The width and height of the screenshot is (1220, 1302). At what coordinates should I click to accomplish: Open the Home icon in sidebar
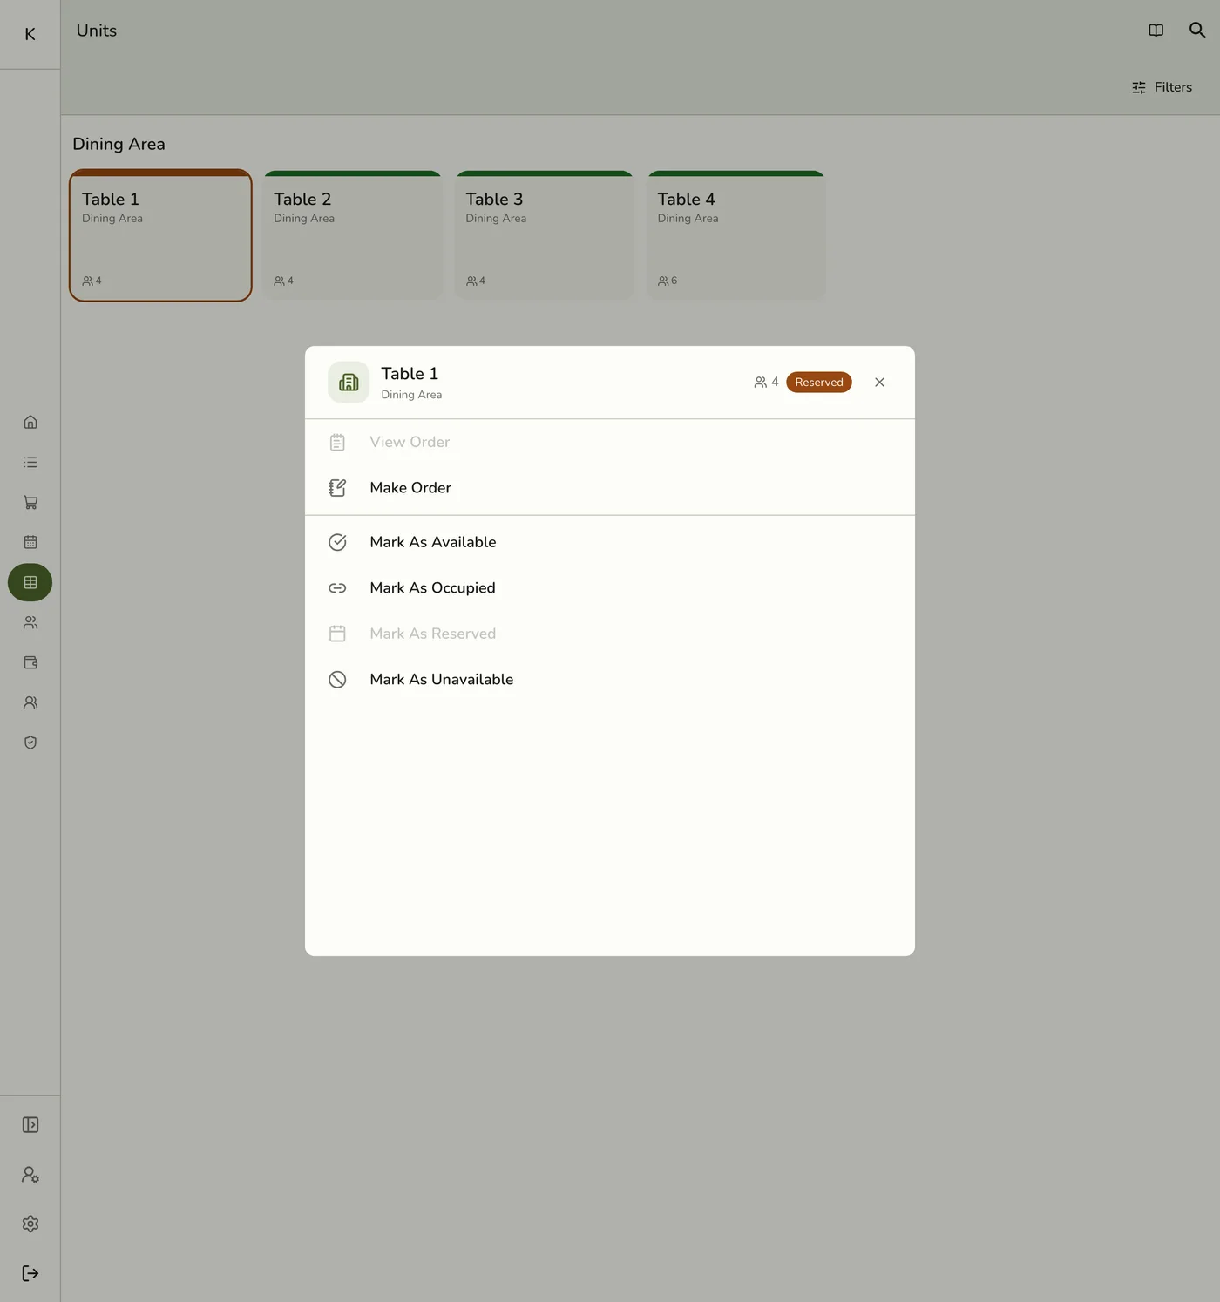point(30,422)
